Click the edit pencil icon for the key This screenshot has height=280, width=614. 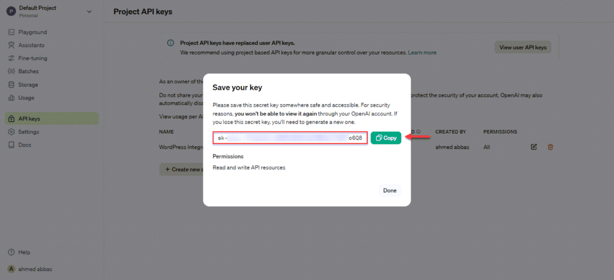point(534,147)
